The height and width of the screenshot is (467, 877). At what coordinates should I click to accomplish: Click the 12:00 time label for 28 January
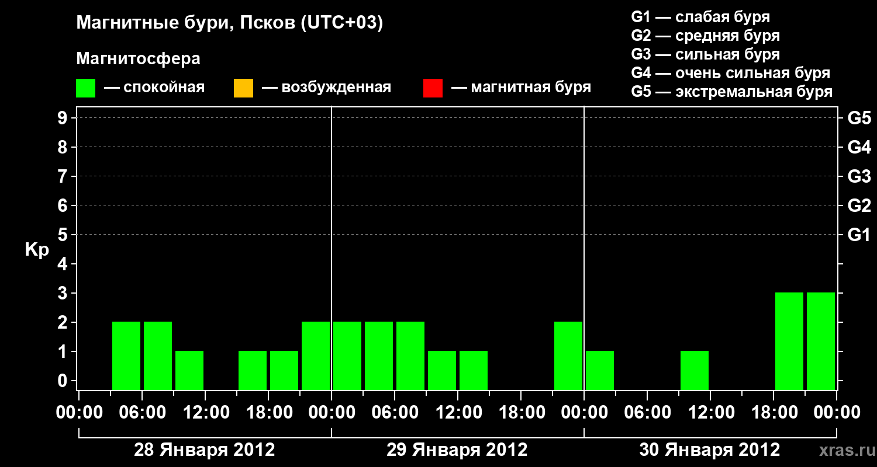point(205,413)
